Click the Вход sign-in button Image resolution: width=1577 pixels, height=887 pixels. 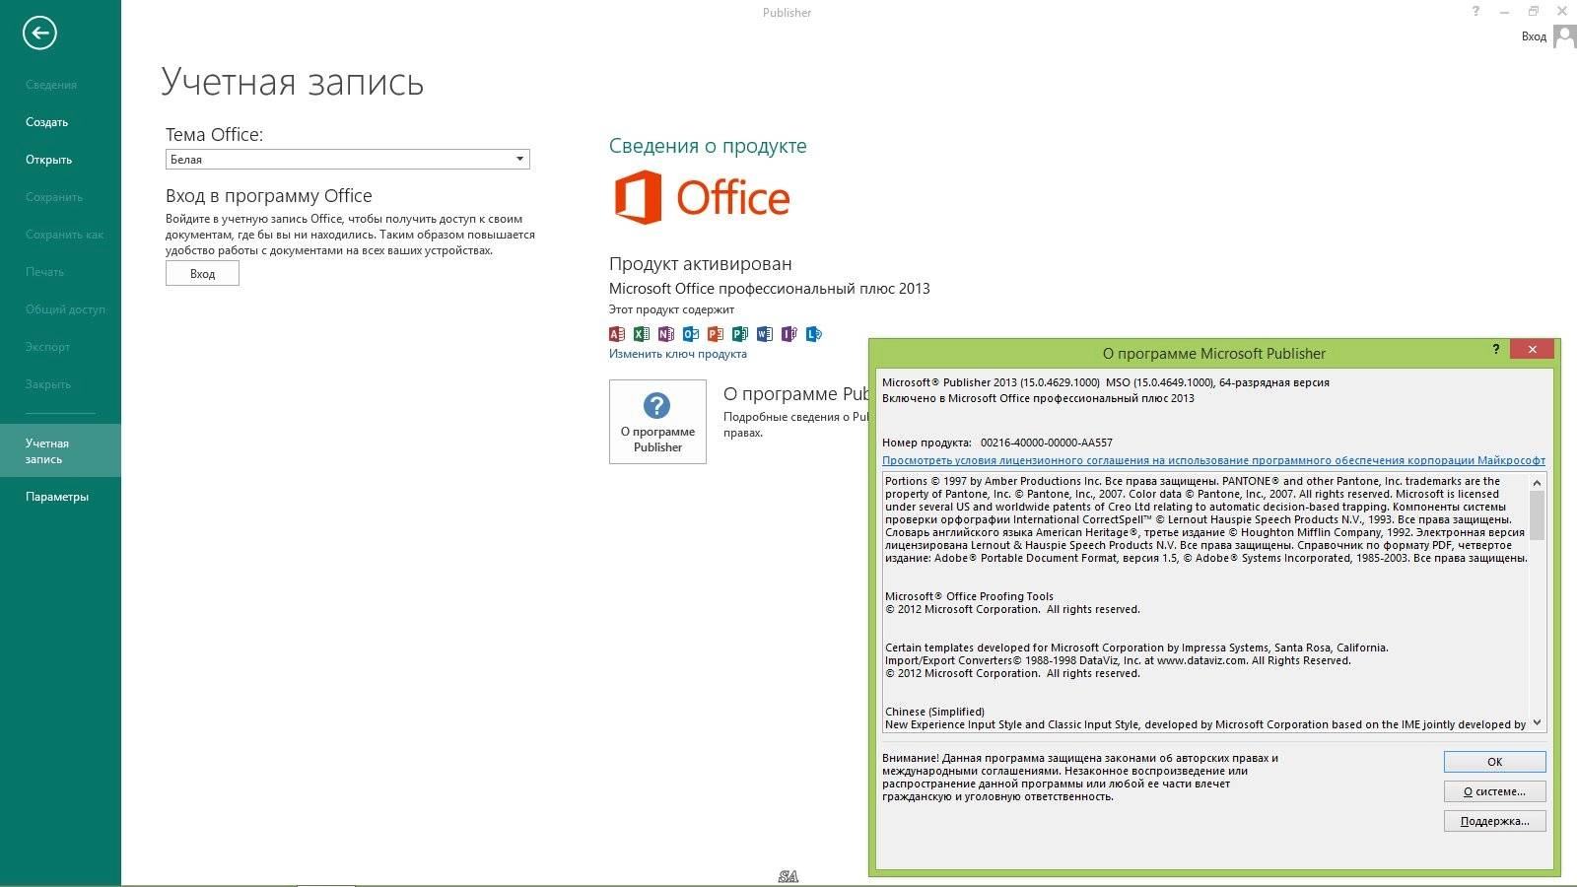(x=202, y=273)
